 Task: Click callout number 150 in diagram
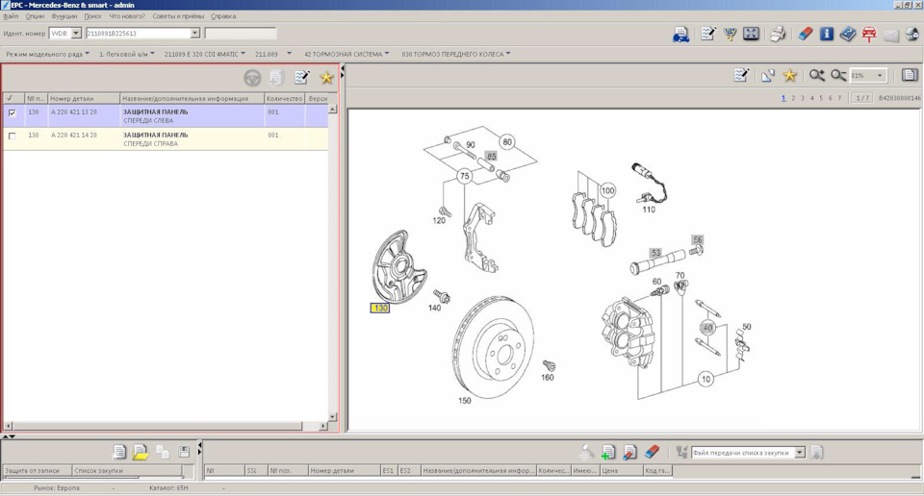coord(464,401)
